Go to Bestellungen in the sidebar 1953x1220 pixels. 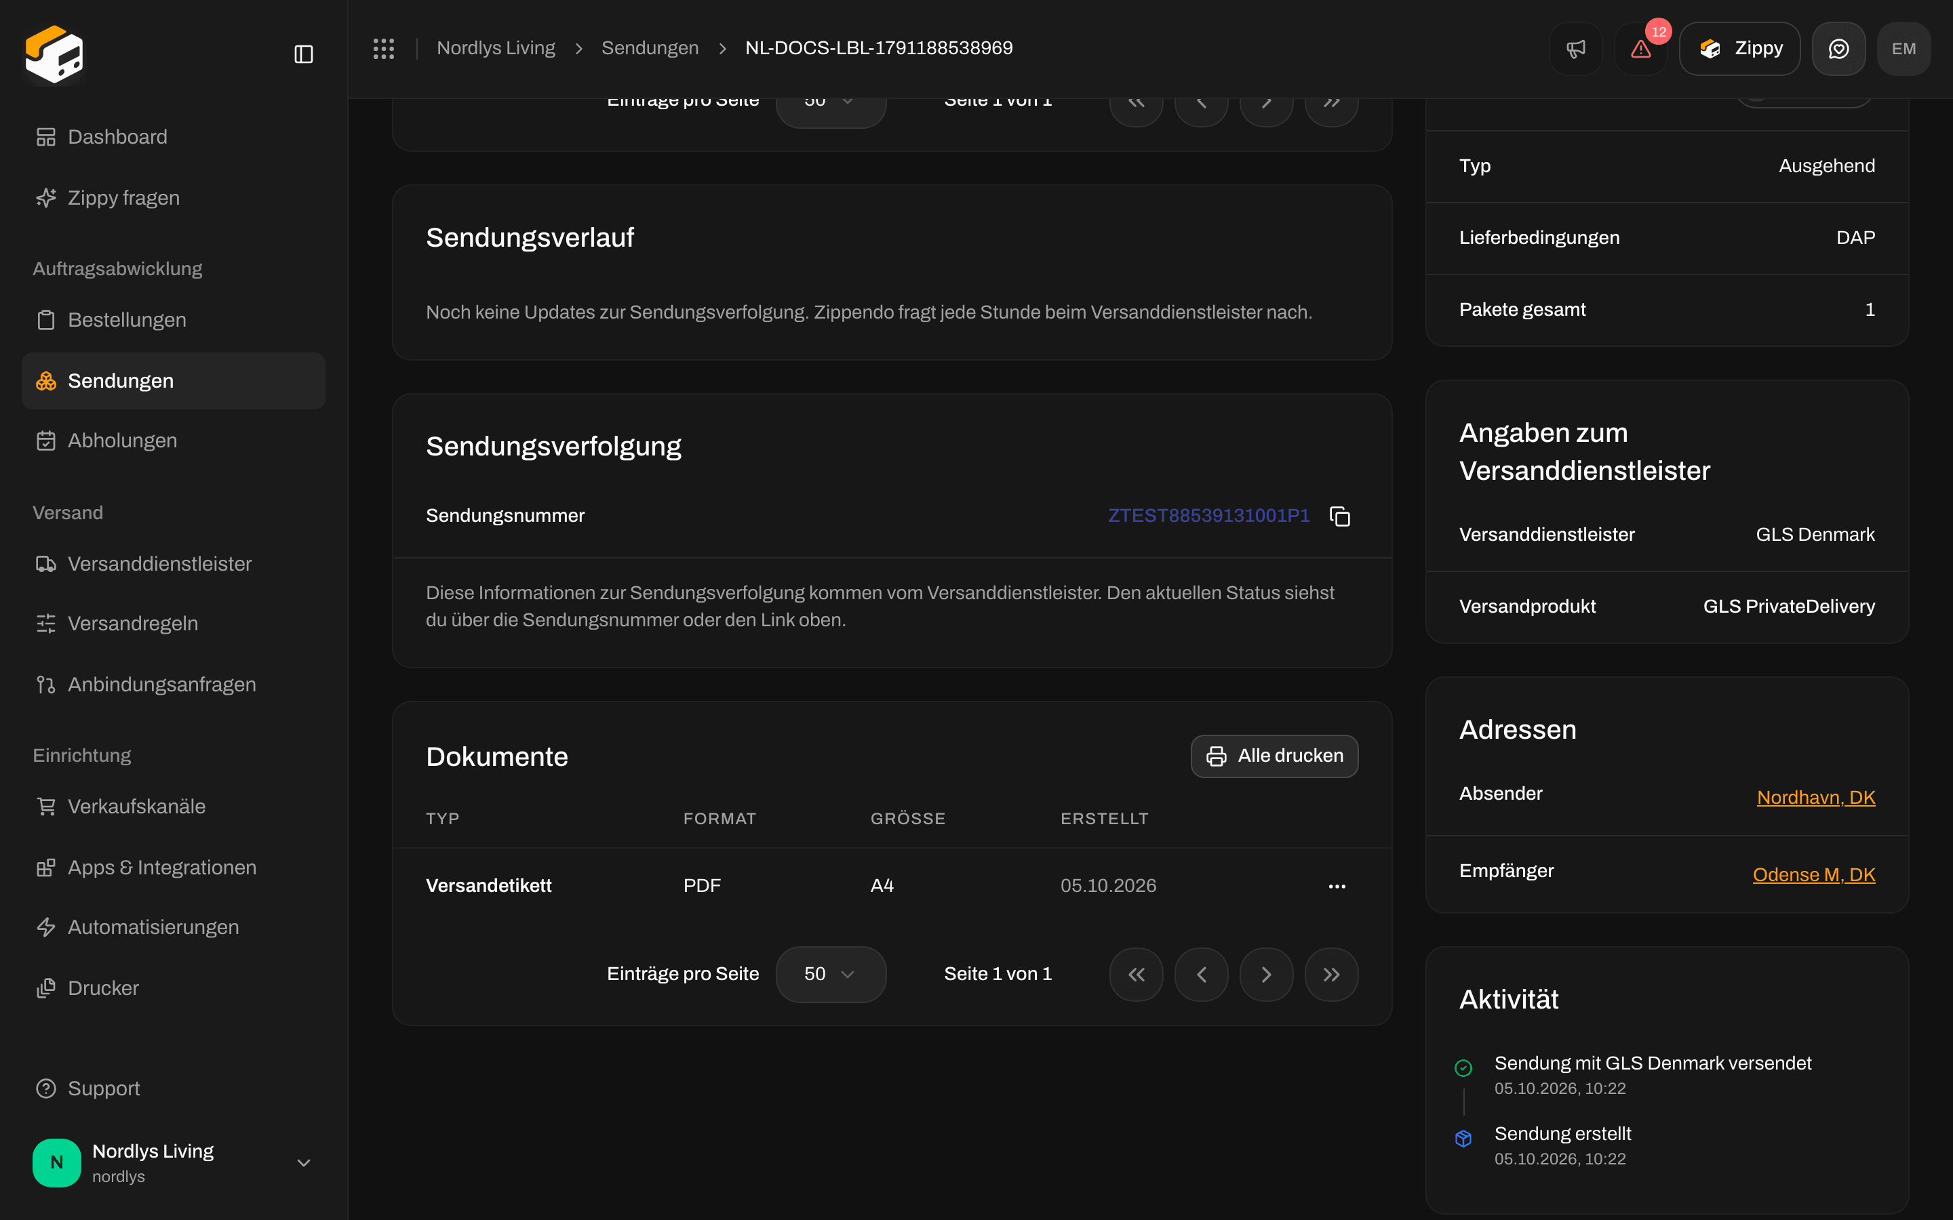click(174, 319)
